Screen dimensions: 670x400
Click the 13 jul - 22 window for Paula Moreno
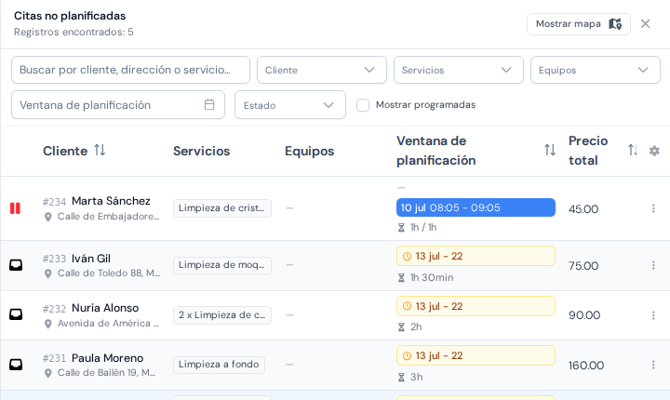tap(476, 355)
